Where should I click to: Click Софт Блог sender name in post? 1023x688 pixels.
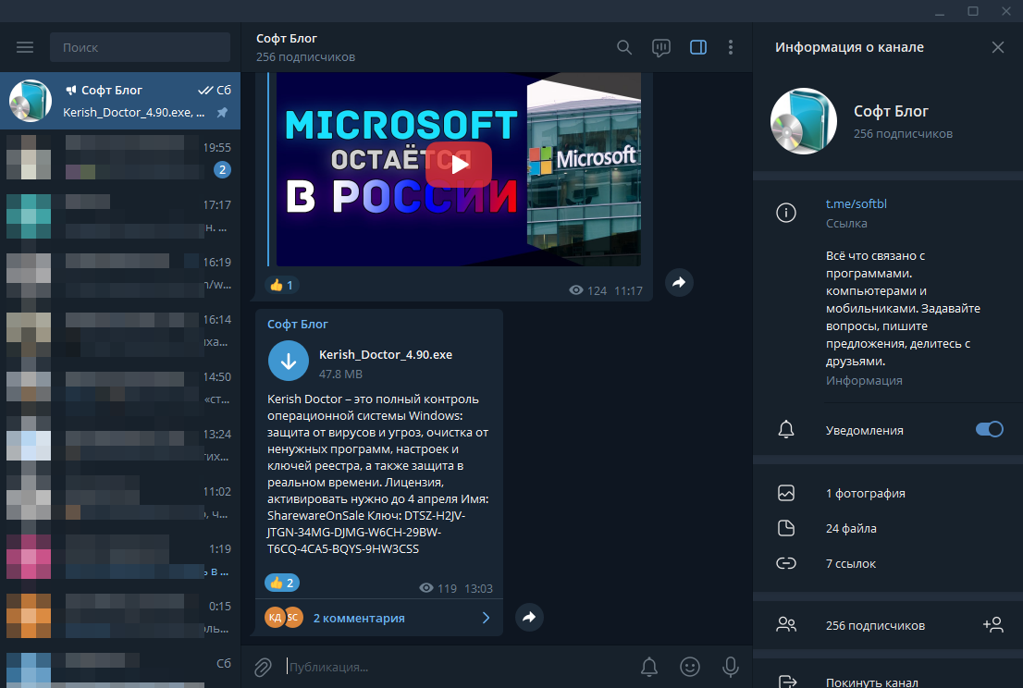(x=298, y=324)
